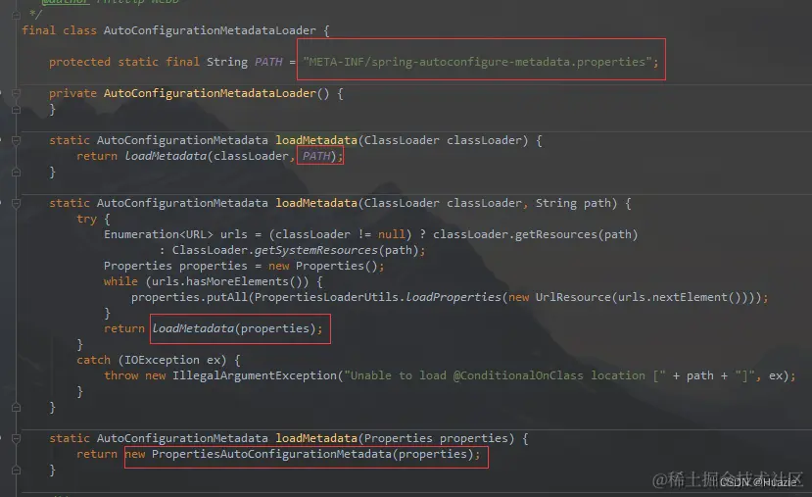Image resolution: width=812 pixels, height=497 pixels.
Task: Click fold end marker below the private constructor
Action: 16,110
